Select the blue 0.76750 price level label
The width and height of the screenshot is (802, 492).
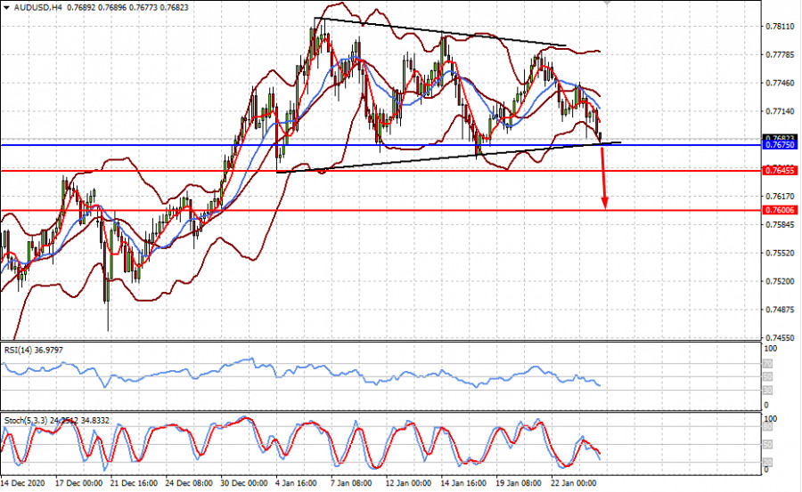[780, 145]
